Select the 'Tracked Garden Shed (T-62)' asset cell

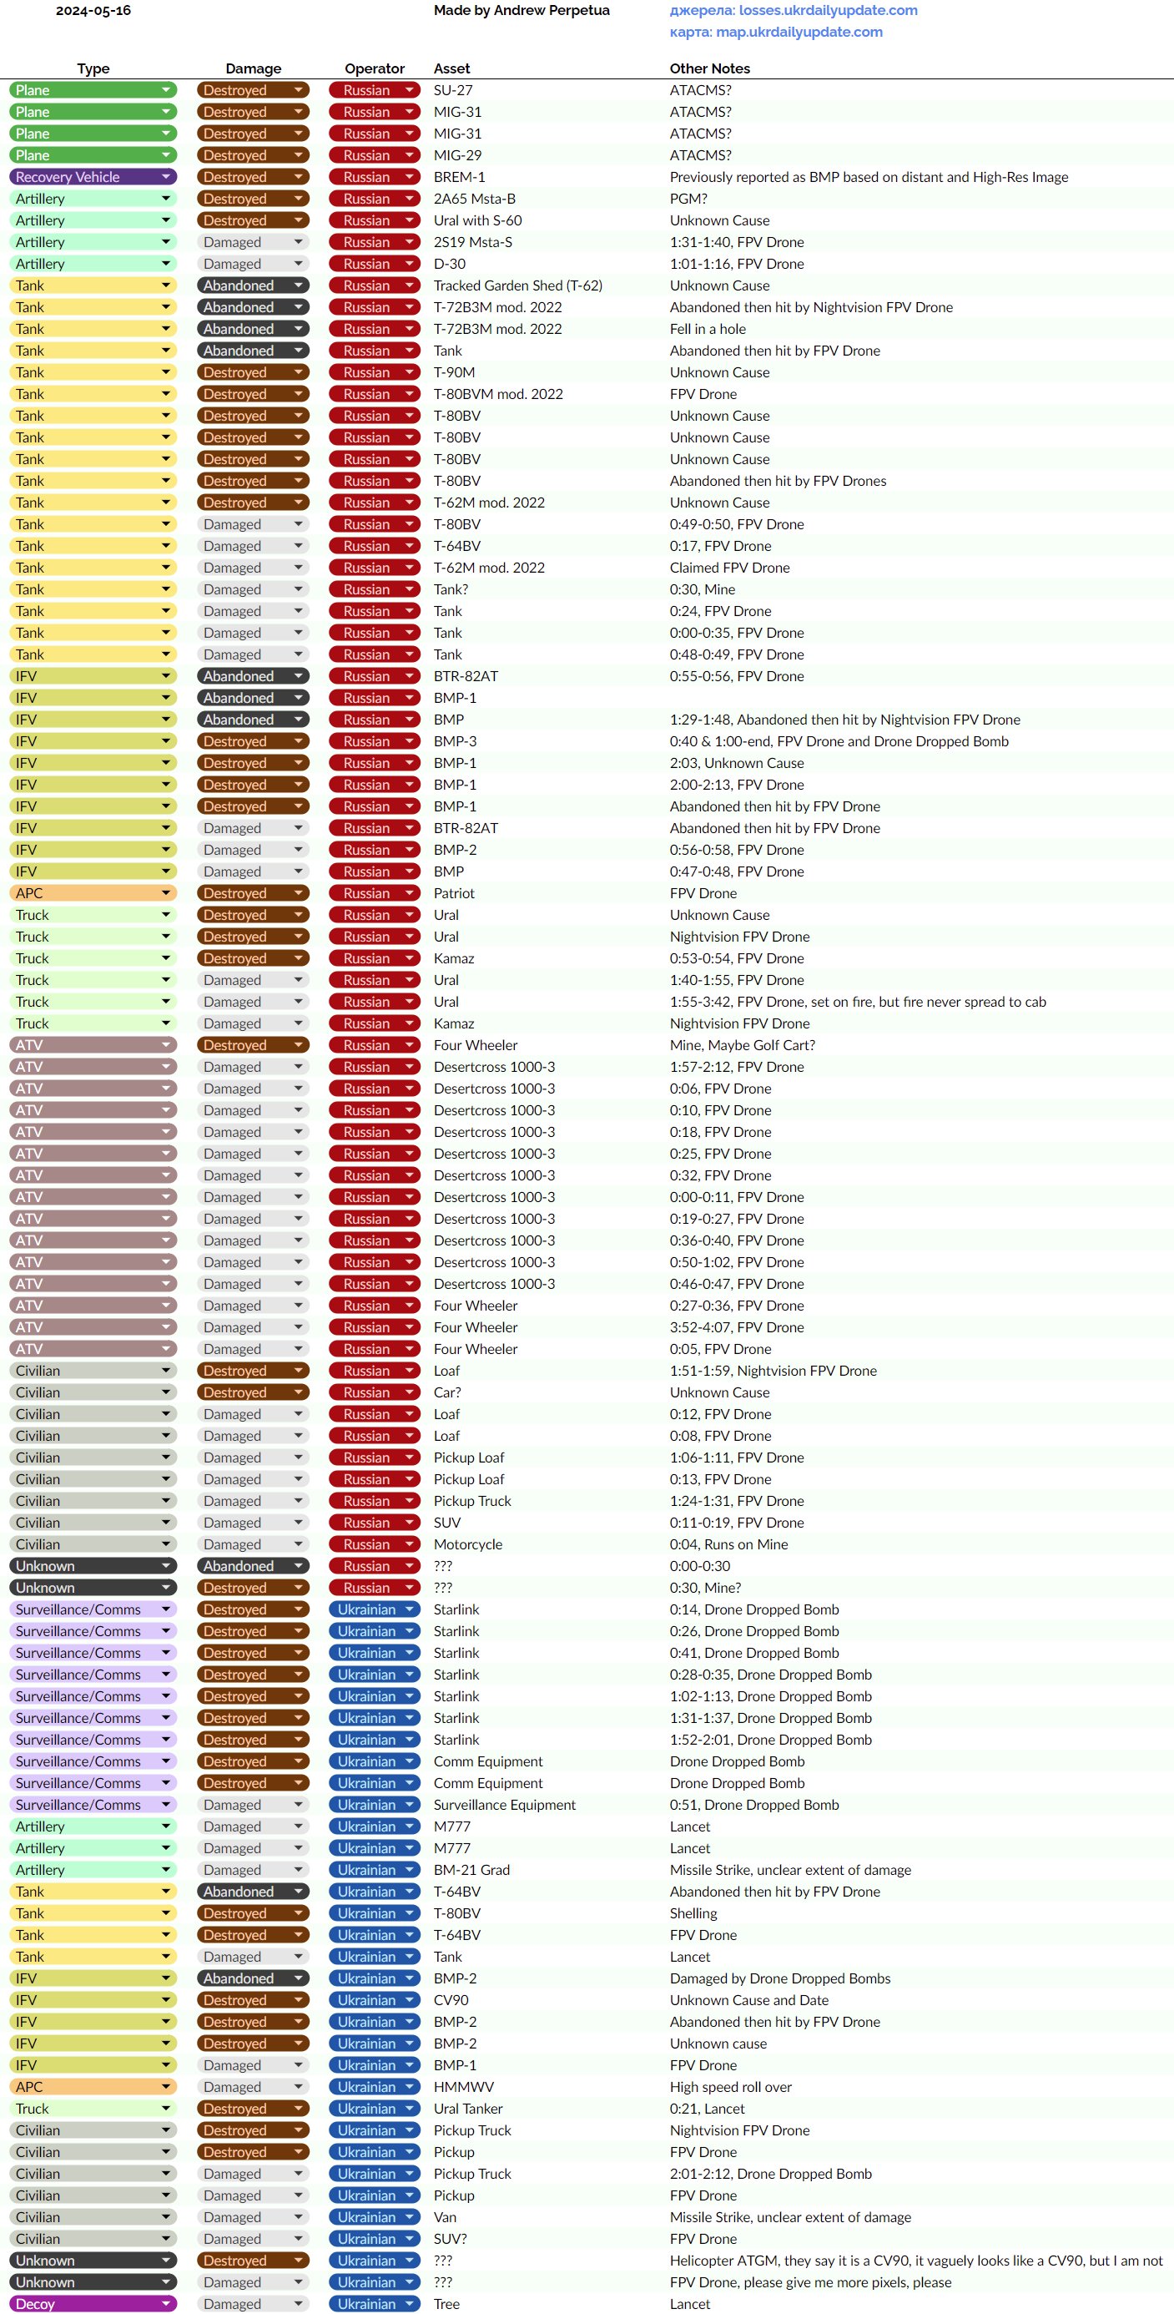[x=518, y=285]
